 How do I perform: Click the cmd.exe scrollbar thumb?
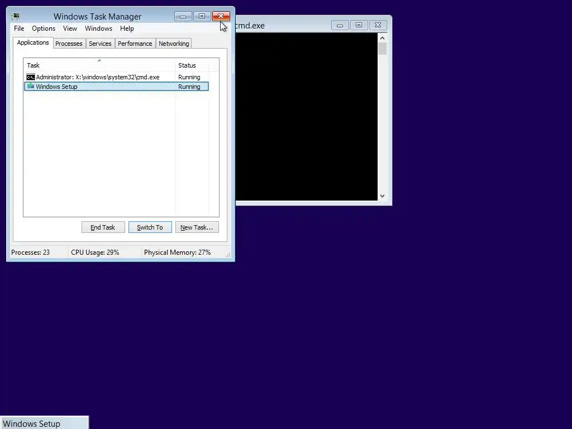coord(382,49)
